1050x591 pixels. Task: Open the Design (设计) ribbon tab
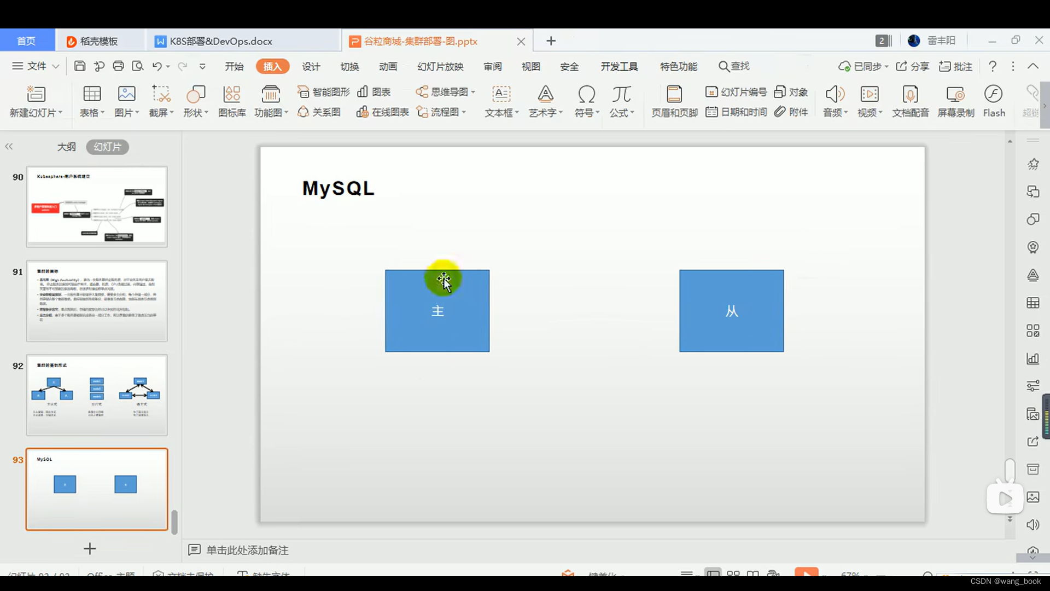[x=311, y=66]
